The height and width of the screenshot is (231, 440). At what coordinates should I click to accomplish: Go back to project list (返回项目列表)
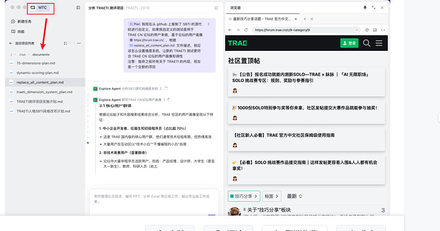pyautogui.click(x=22, y=43)
